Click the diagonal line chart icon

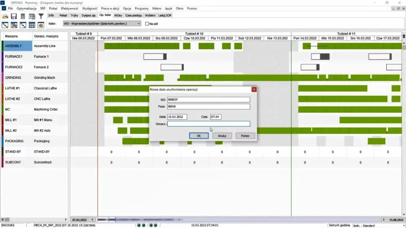point(5,25)
